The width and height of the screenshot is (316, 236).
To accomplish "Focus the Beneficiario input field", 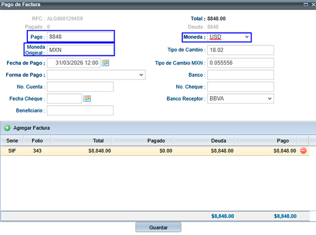I will point(80,110).
